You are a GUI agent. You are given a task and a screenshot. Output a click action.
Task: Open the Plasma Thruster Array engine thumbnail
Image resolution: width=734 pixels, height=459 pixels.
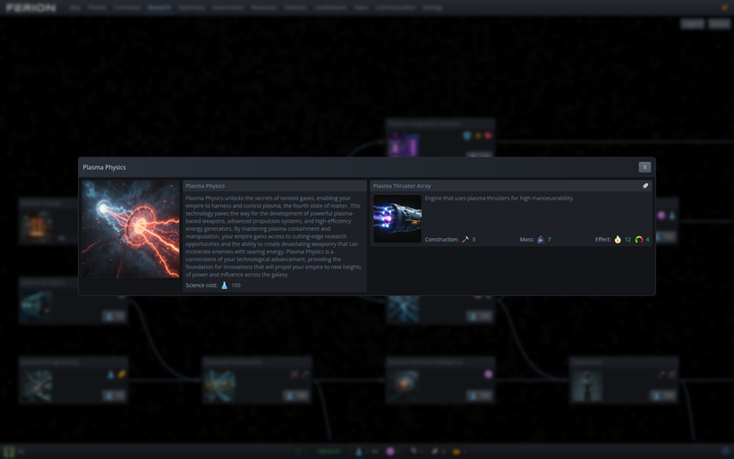click(397, 218)
